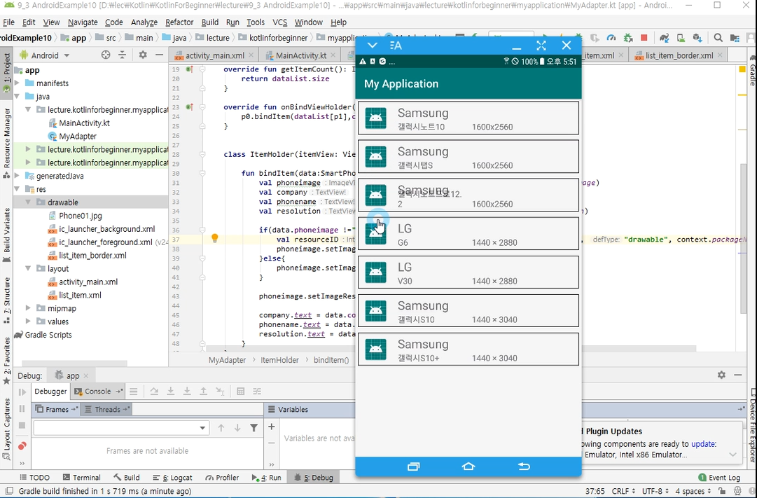The width and height of the screenshot is (757, 498).
Task: Open the TODO tool window
Action: coord(34,478)
